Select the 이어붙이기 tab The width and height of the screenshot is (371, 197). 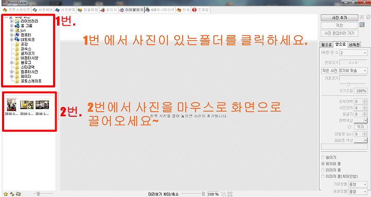tap(131, 10)
